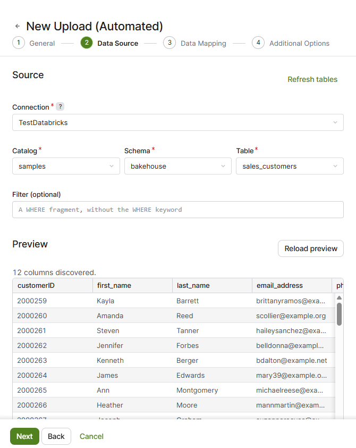Cancel the new upload
356x448 pixels.
(91, 436)
